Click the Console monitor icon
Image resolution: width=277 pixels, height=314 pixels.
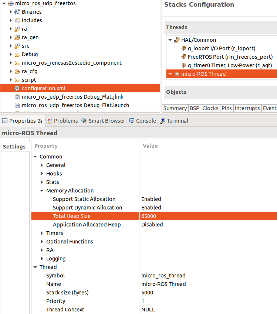(x=132, y=121)
